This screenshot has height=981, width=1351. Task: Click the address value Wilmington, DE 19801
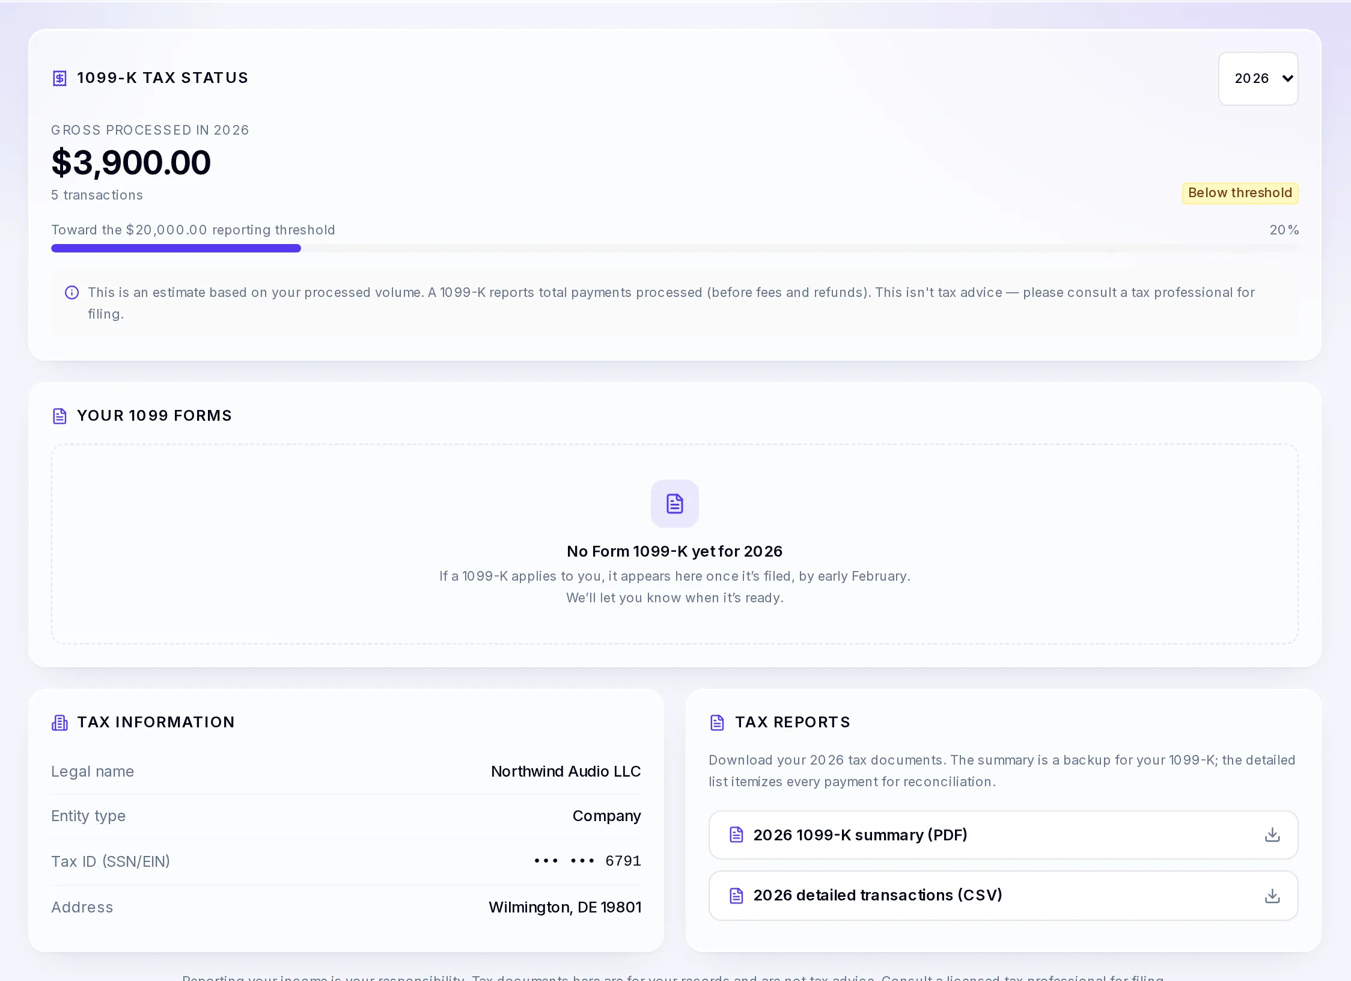click(x=565, y=907)
